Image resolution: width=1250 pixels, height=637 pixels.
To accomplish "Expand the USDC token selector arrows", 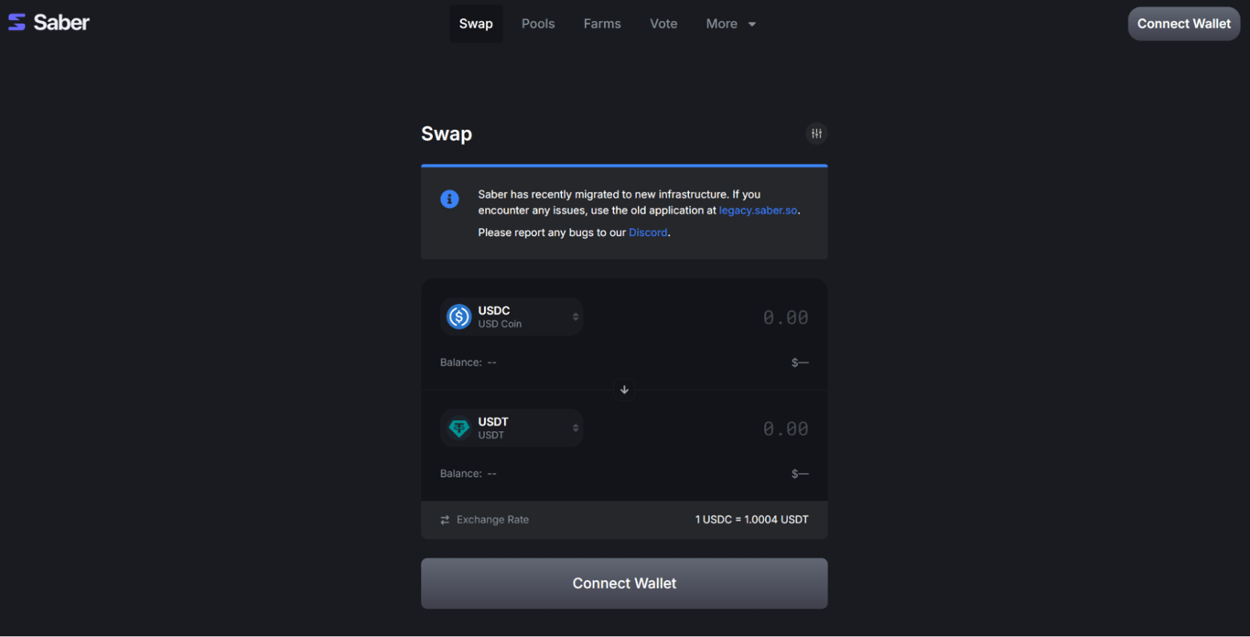I will 576,317.
